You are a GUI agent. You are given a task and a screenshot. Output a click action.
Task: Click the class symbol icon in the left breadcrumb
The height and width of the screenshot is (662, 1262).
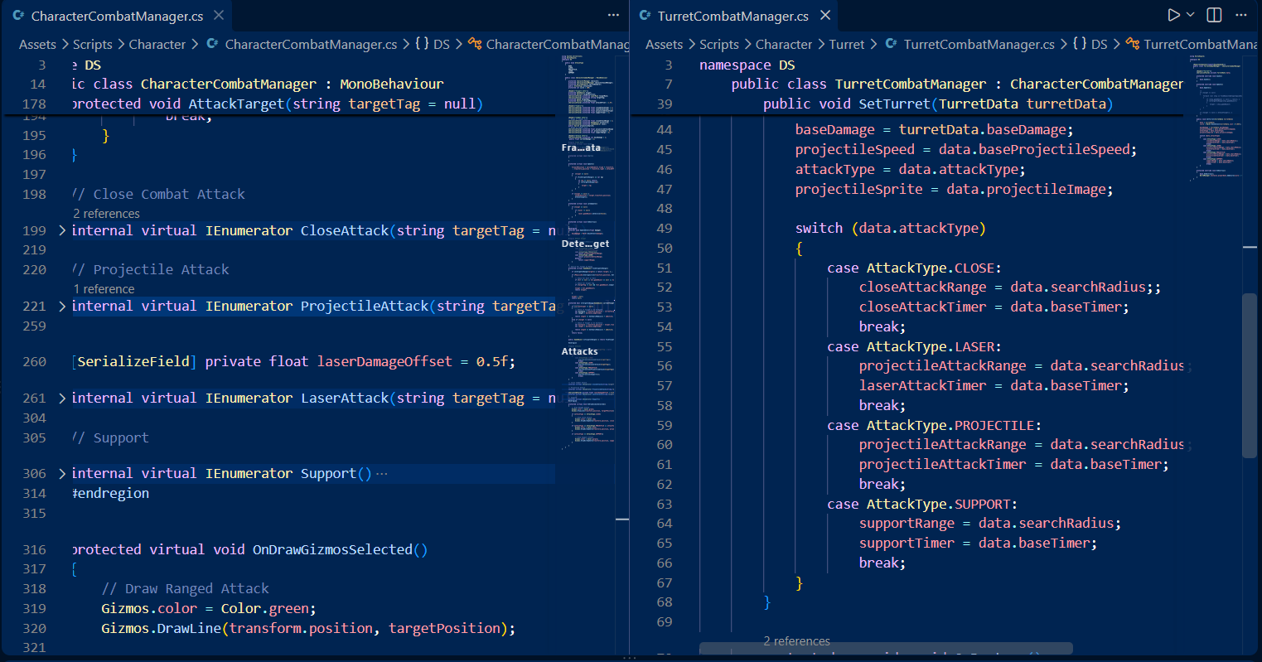pos(475,44)
